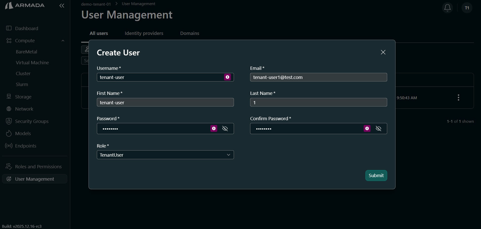The width and height of the screenshot is (481, 229).
Task: Open the Role dropdown showing TenantUser
Action: (165, 155)
